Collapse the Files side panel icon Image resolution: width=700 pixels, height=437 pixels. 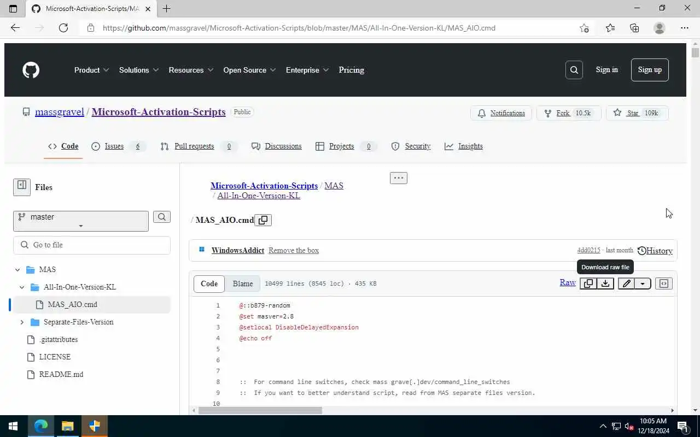(22, 187)
